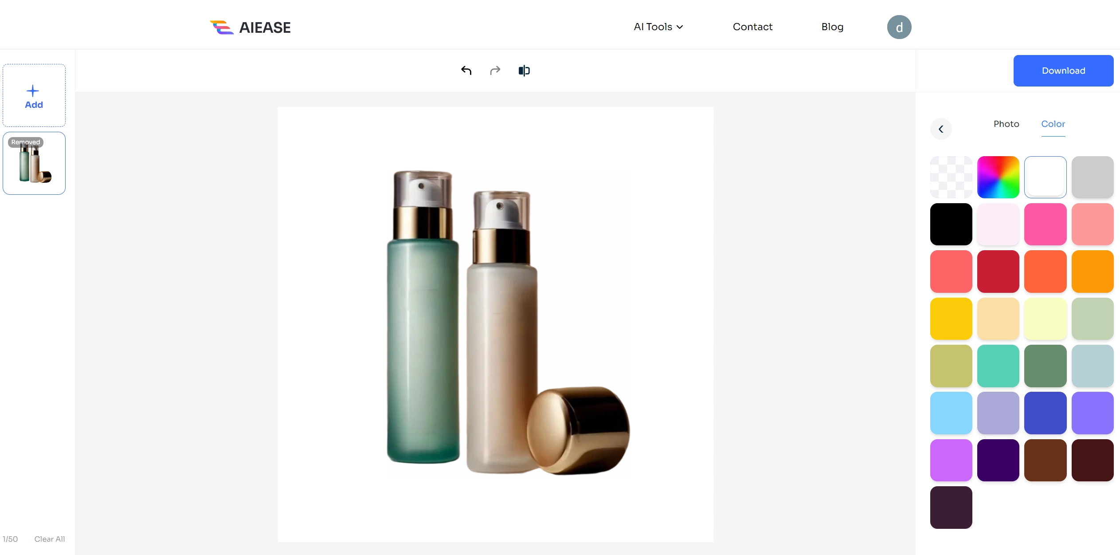Select the Removed bottles thumbnail
This screenshot has height=555, width=1120.
point(34,164)
